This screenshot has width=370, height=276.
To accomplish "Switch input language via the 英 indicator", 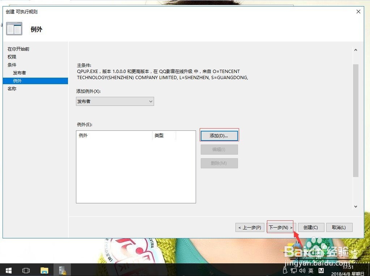I will point(311,271).
